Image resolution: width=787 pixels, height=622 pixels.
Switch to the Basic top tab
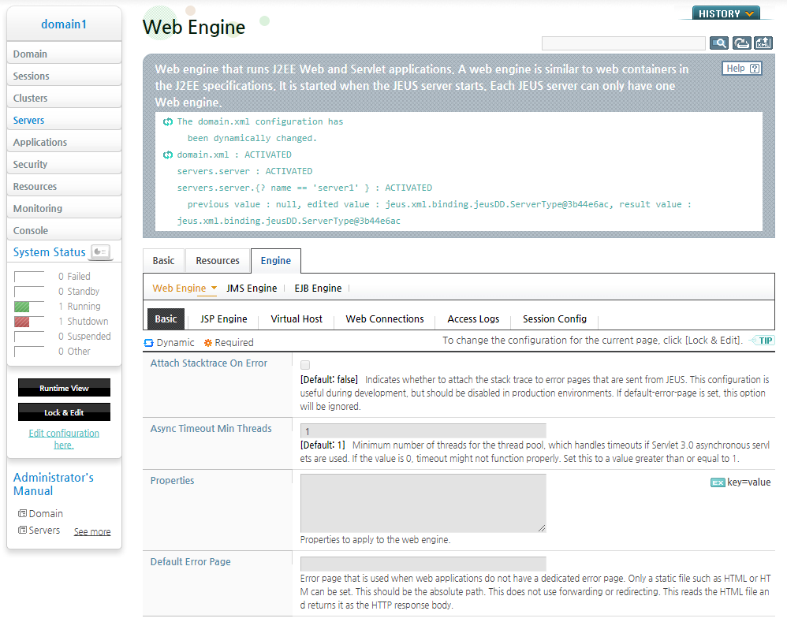click(x=163, y=261)
